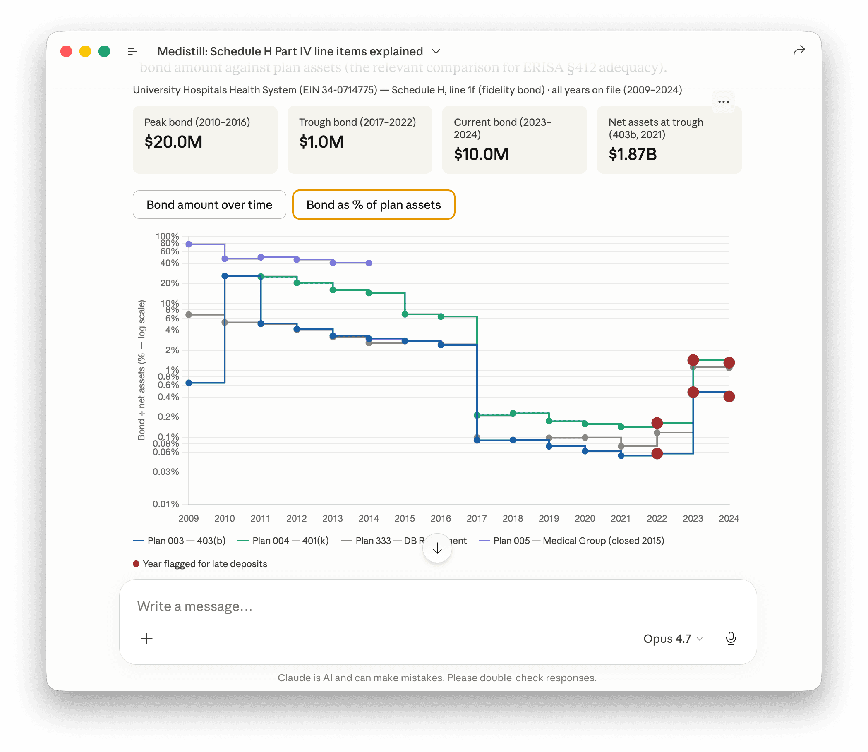
Task: Click the x-axis label 2024
Action: [x=729, y=518]
